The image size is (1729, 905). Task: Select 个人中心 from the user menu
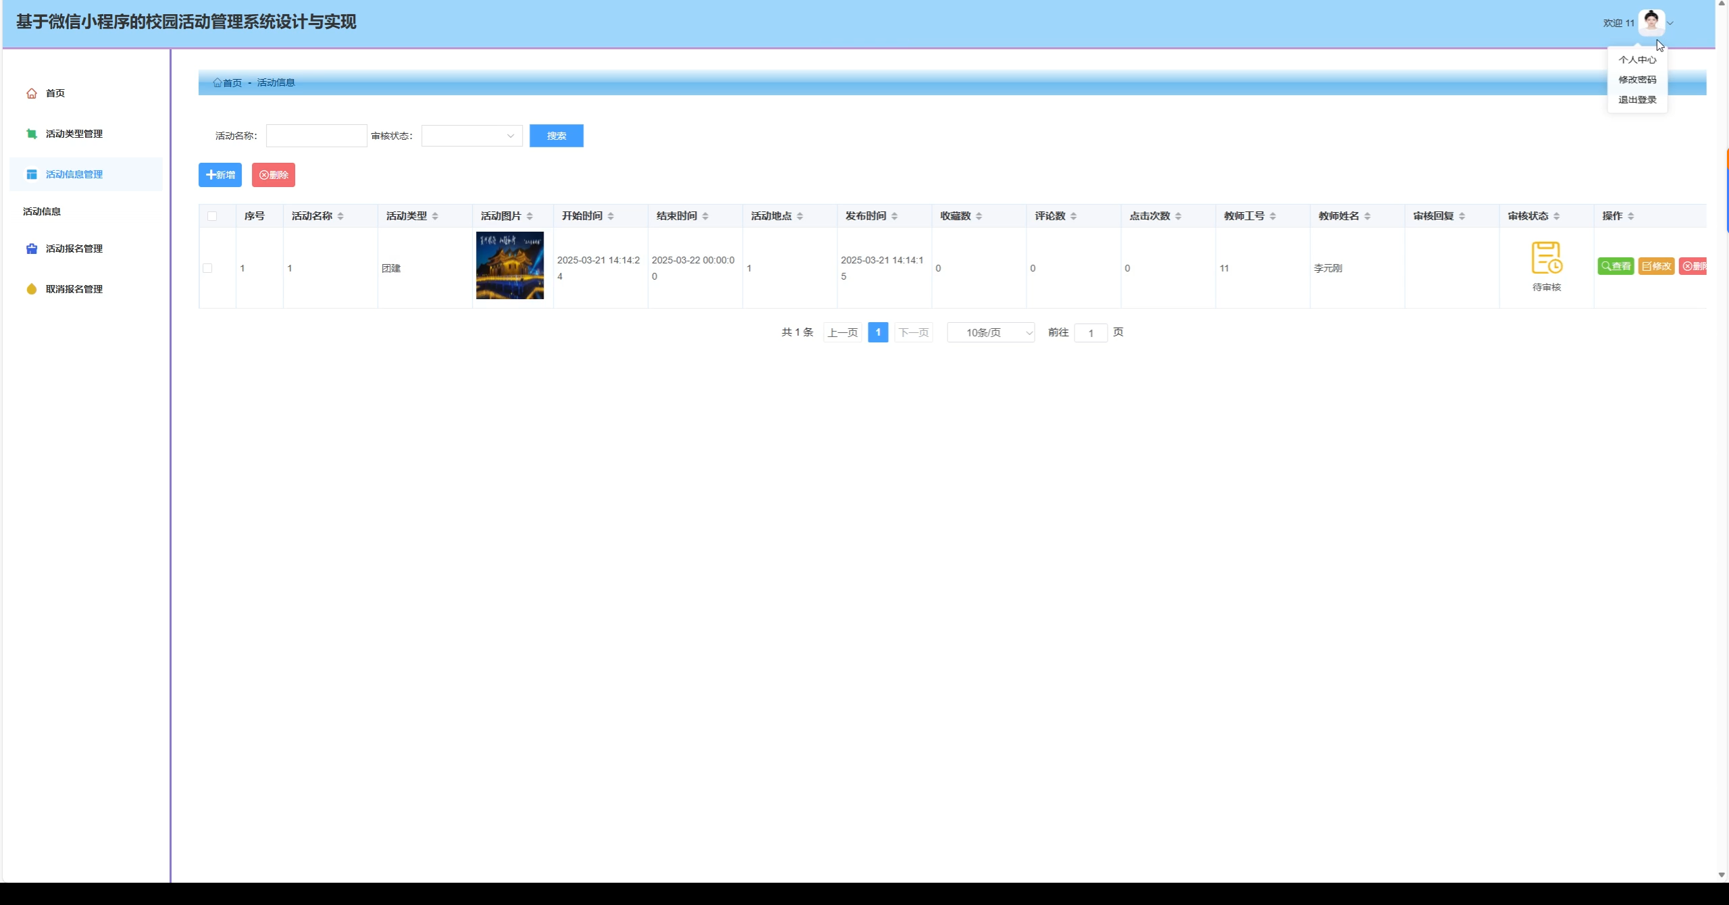[x=1636, y=59]
